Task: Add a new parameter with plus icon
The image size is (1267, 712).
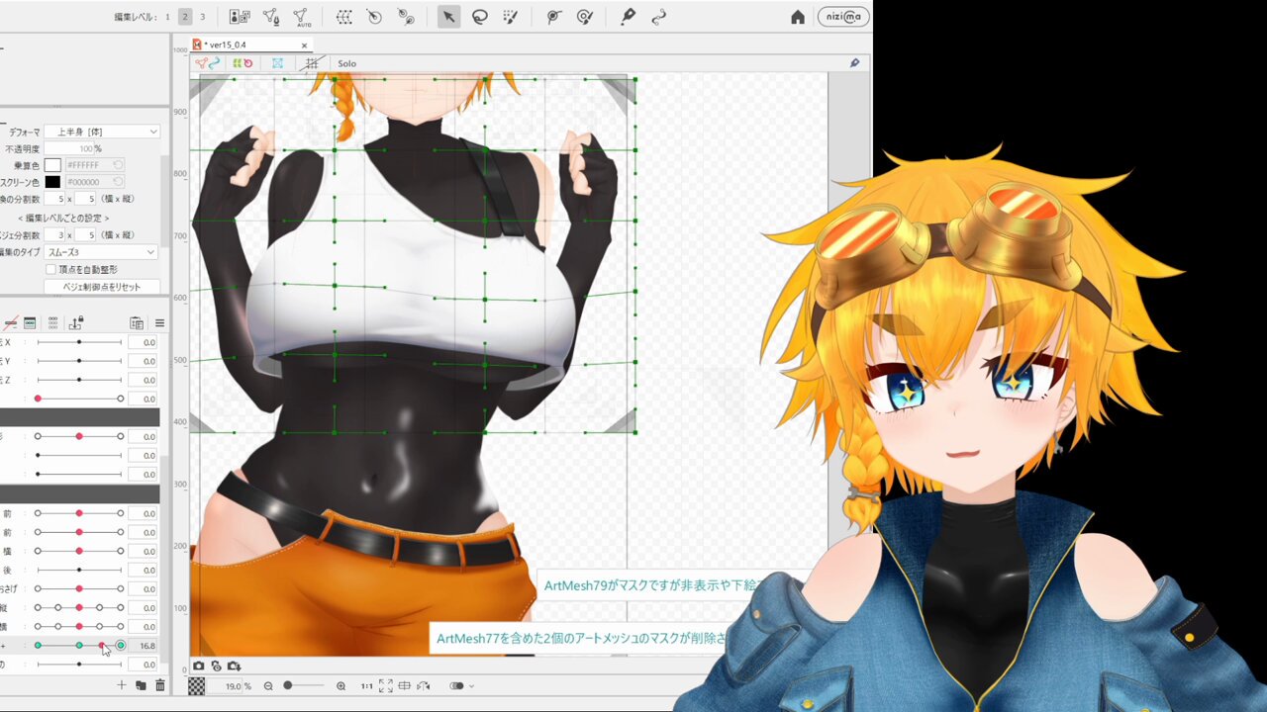Action: (x=122, y=685)
